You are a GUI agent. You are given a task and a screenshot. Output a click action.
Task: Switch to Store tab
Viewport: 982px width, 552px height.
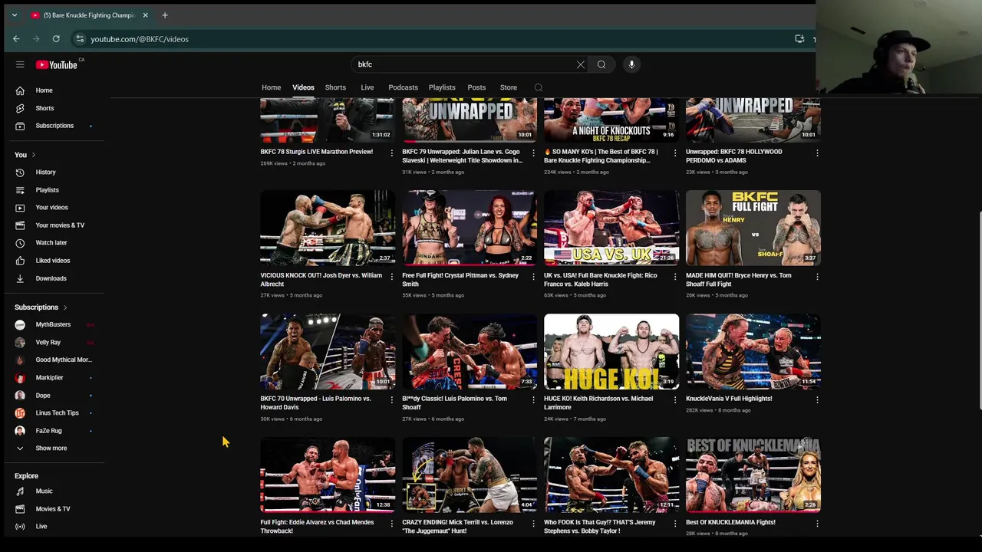509,87
